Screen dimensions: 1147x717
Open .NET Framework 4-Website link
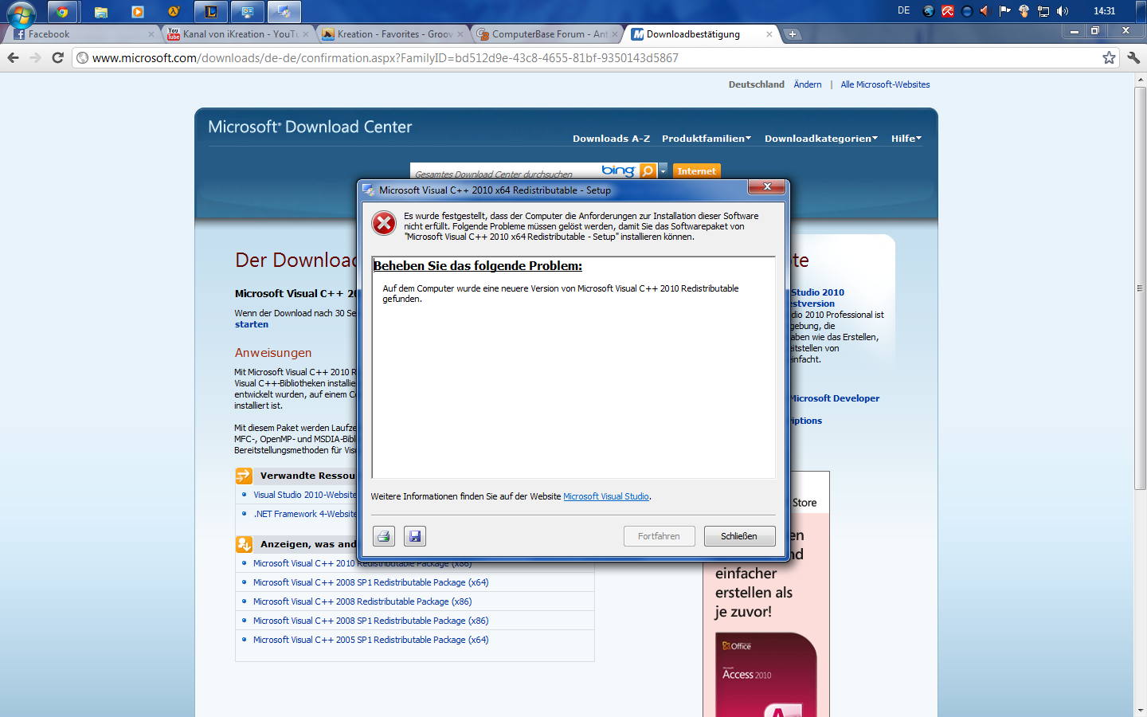[x=305, y=514]
